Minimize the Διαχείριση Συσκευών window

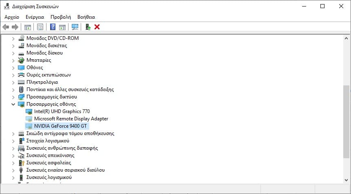click(x=304, y=6)
